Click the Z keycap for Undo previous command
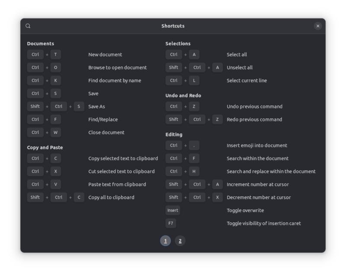The image size is (346, 275). [193, 106]
